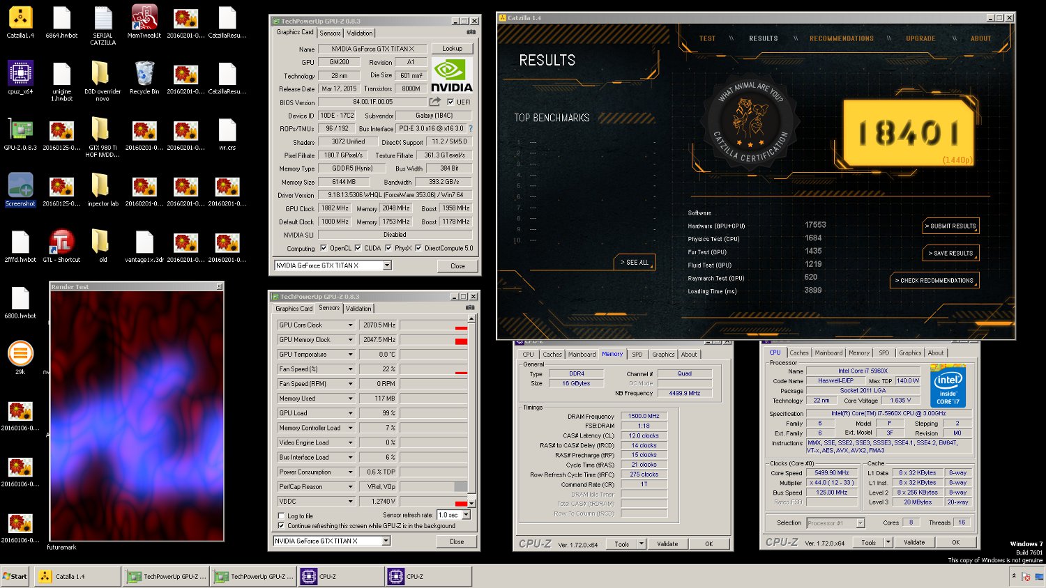Toggle the OpenCL computing checkbox
The width and height of the screenshot is (1046, 588).
click(323, 248)
